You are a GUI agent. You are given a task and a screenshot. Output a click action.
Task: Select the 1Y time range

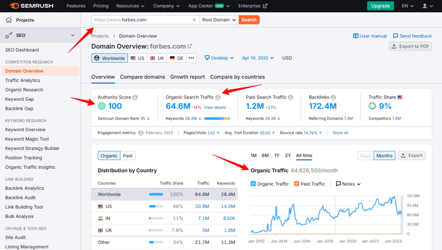click(277, 155)
